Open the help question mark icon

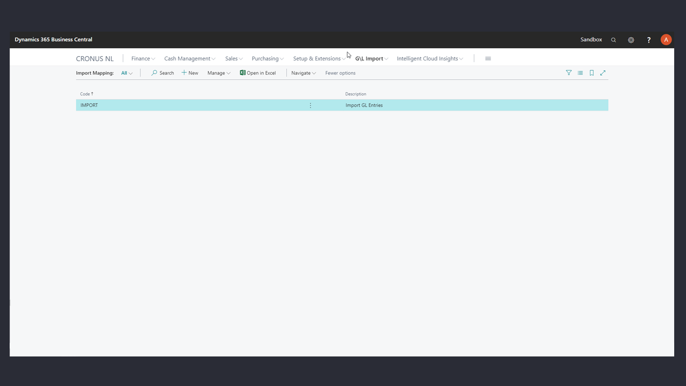click(x=648, y=40)
